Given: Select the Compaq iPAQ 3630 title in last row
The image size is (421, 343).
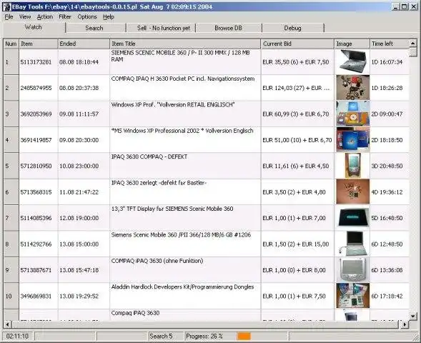Looking at the screenshot, I should point(135,313).
